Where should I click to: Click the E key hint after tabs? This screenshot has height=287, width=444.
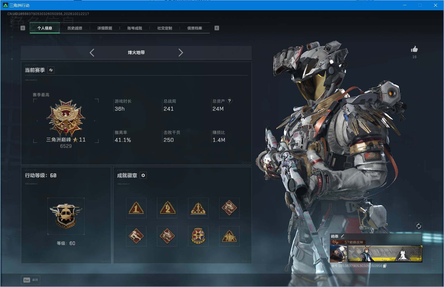pos(217,28)
